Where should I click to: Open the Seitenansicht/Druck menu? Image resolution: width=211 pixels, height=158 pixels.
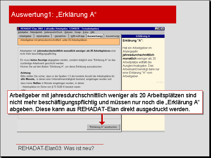coord(53,32)
